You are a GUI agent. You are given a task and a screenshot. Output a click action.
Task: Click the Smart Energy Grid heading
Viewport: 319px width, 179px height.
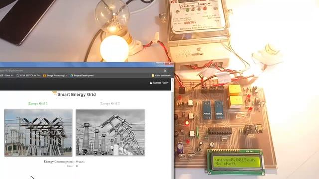(76, 94)
